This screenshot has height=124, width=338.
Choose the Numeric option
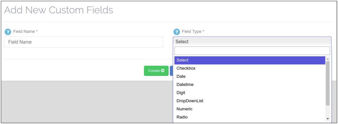coord(185,109)
